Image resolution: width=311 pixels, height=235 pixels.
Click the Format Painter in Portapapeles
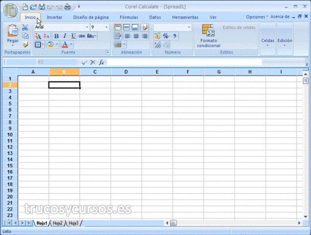25,44
